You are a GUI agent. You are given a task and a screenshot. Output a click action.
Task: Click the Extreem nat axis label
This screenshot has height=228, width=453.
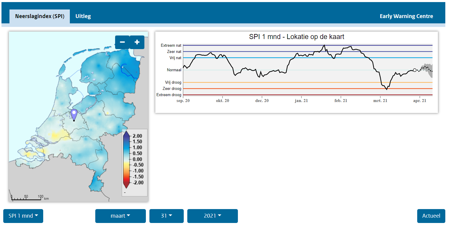point(171,45)
